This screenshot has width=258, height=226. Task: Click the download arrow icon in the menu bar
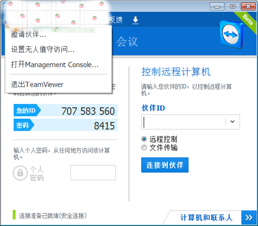(x=135, y=20)
